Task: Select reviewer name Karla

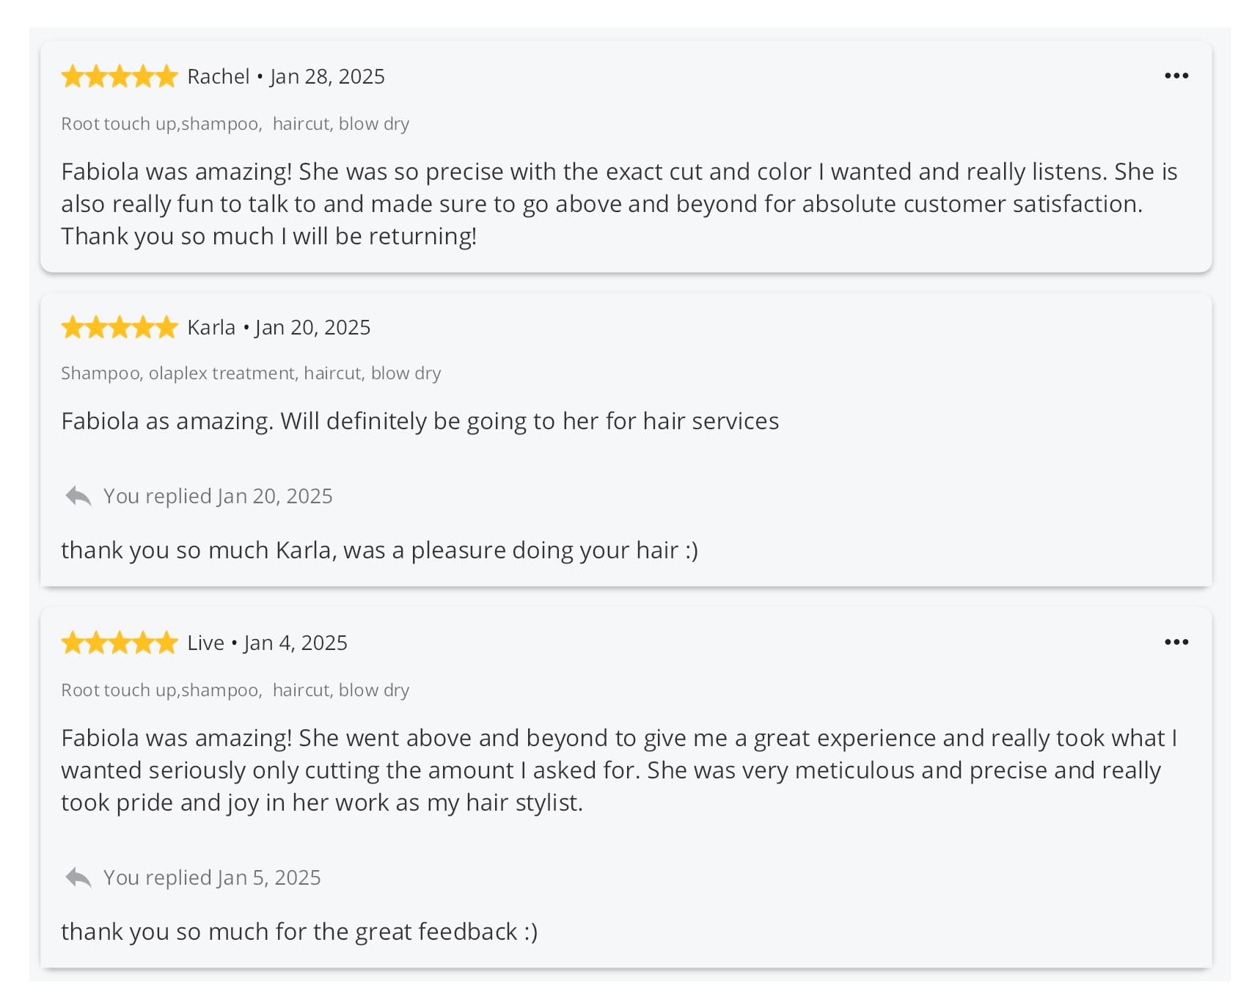Action: pyautogui.click(x=211, y=327)
